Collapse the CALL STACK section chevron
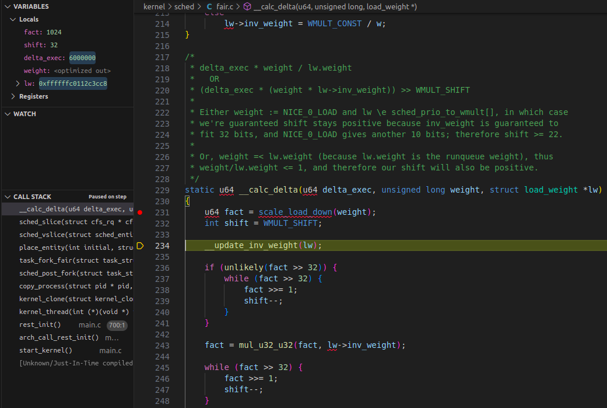Image resolution: width=607 pixels, height=408 pixels. 8,197
